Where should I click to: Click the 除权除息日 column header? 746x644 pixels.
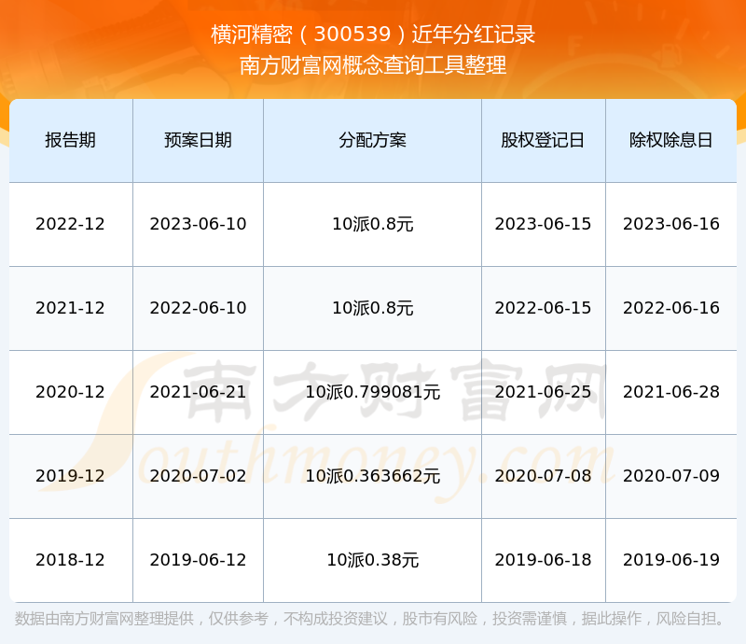click(670, 140)
